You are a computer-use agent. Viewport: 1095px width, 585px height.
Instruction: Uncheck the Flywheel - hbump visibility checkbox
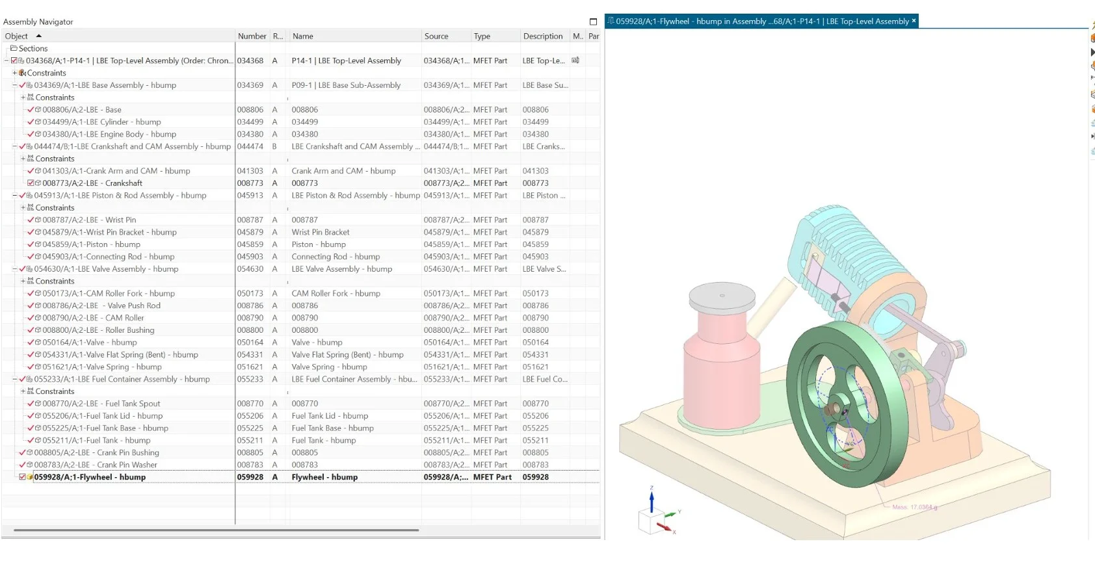click(22, 477)
